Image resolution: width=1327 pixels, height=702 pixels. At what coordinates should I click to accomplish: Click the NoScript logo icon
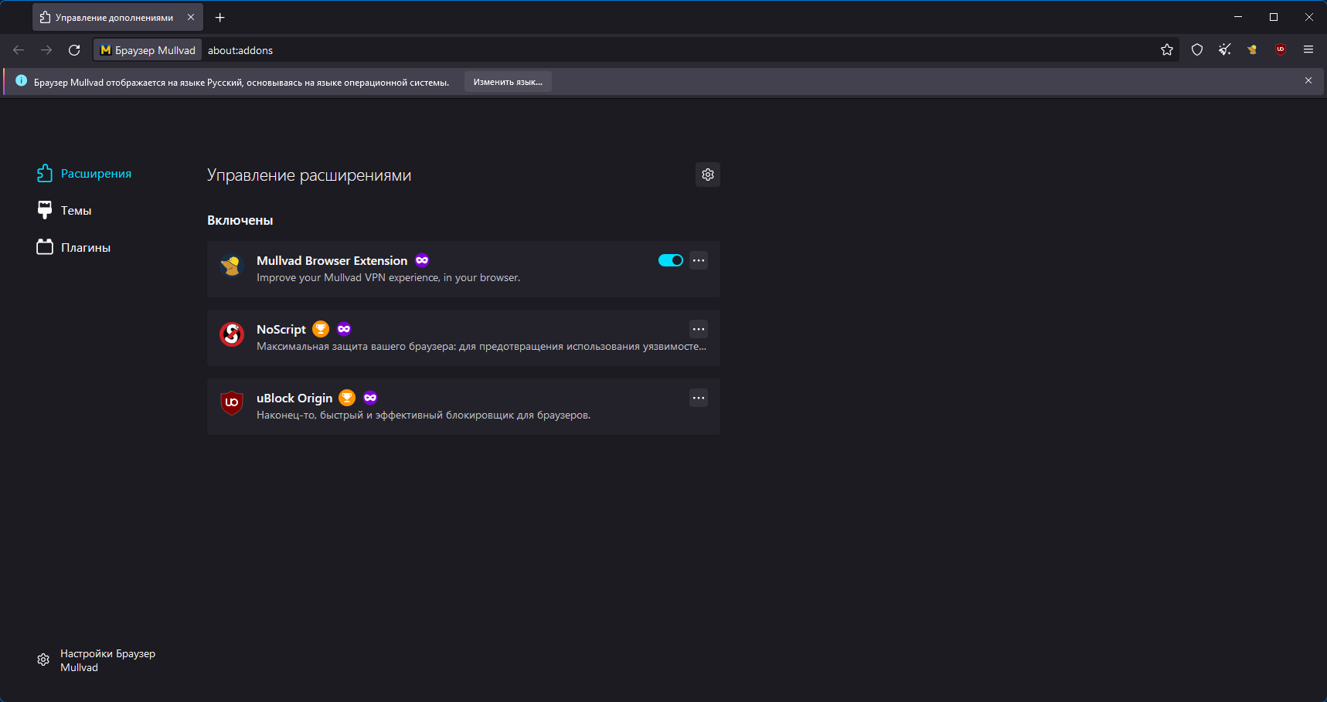[x=232, y=334]
